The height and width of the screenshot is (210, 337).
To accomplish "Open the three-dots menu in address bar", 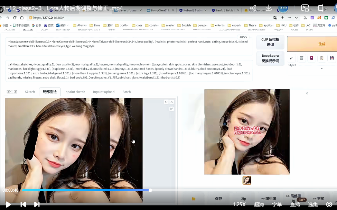I will pos(289,18).
